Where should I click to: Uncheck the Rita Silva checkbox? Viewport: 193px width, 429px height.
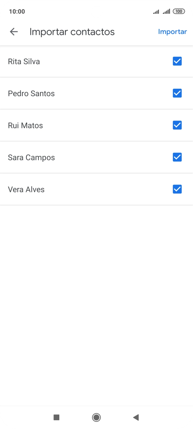click(177, 61)
